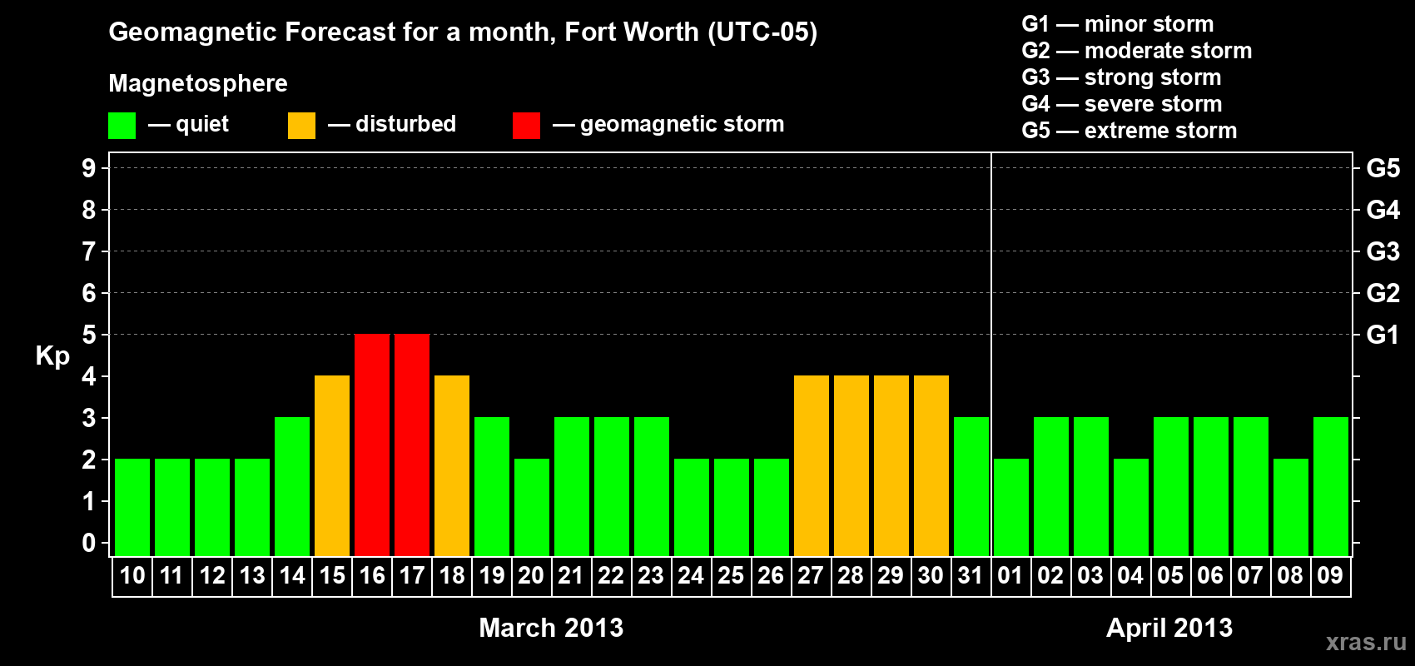1415x666 pixels.
Task: Click the G2 right-axis label
Action: pyautogui.click(x=1383, y=293)
